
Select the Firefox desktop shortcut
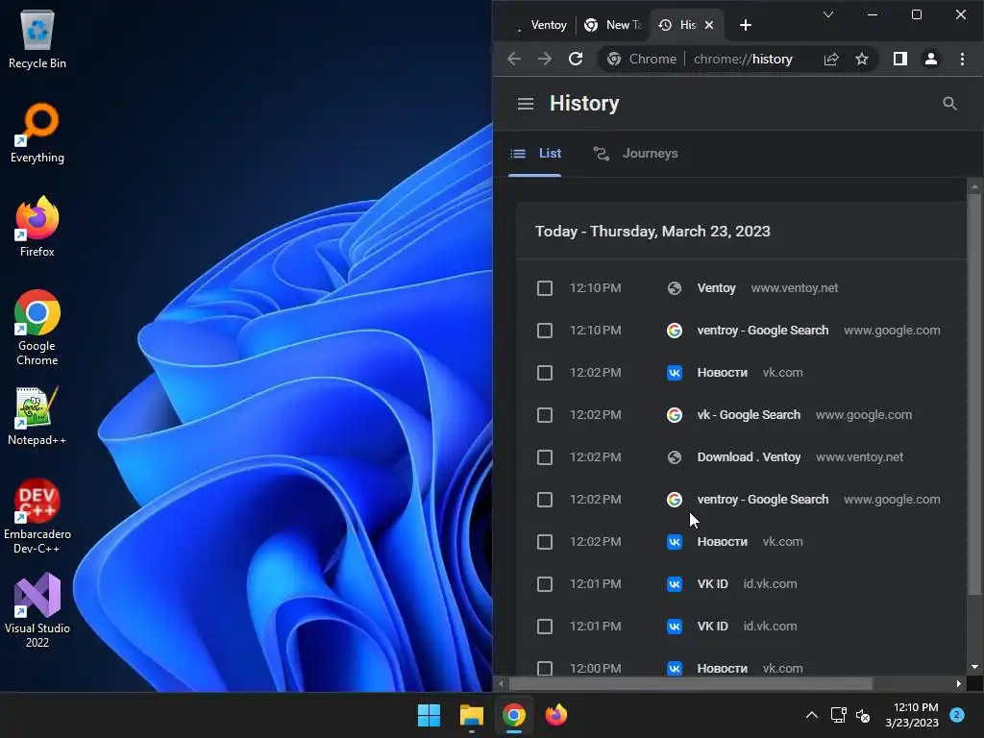pyautogui.click(x=37, y=227)
